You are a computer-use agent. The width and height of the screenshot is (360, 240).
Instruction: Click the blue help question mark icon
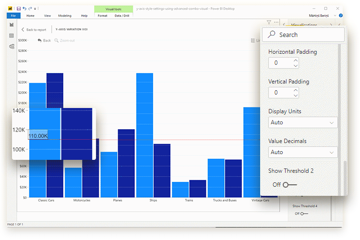point(341,15)
